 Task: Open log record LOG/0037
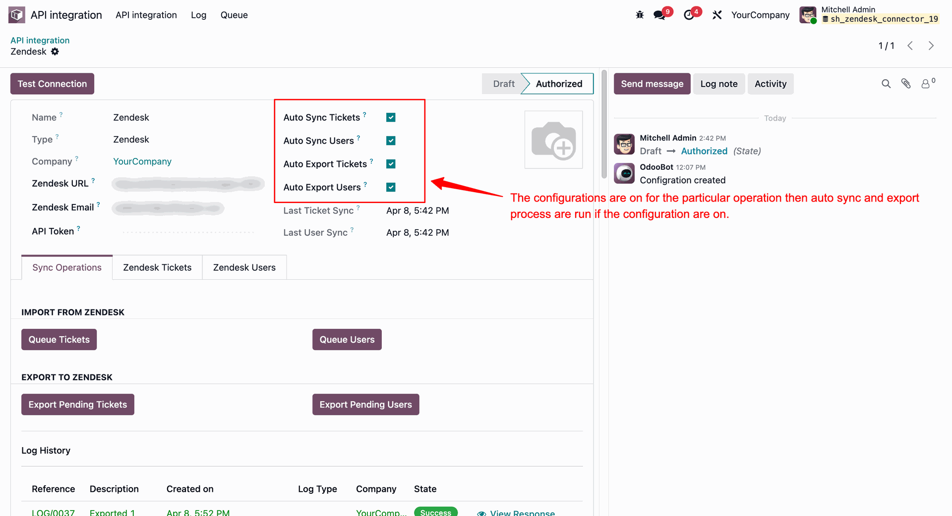pyautogui.click(x=53, y=513)
